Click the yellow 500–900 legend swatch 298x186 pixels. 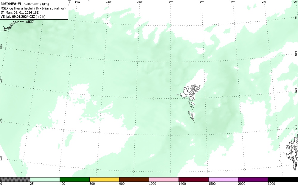(x=104, y=179)
